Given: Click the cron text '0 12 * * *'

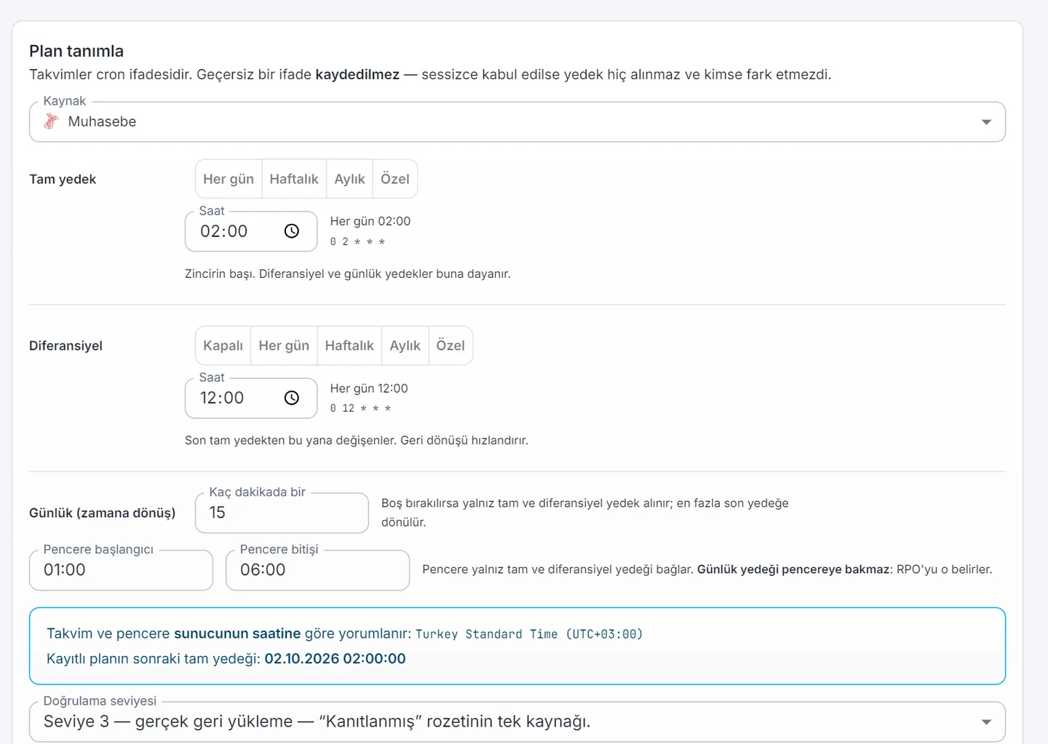Looking at the screenshot, I should tap(360, 409).
